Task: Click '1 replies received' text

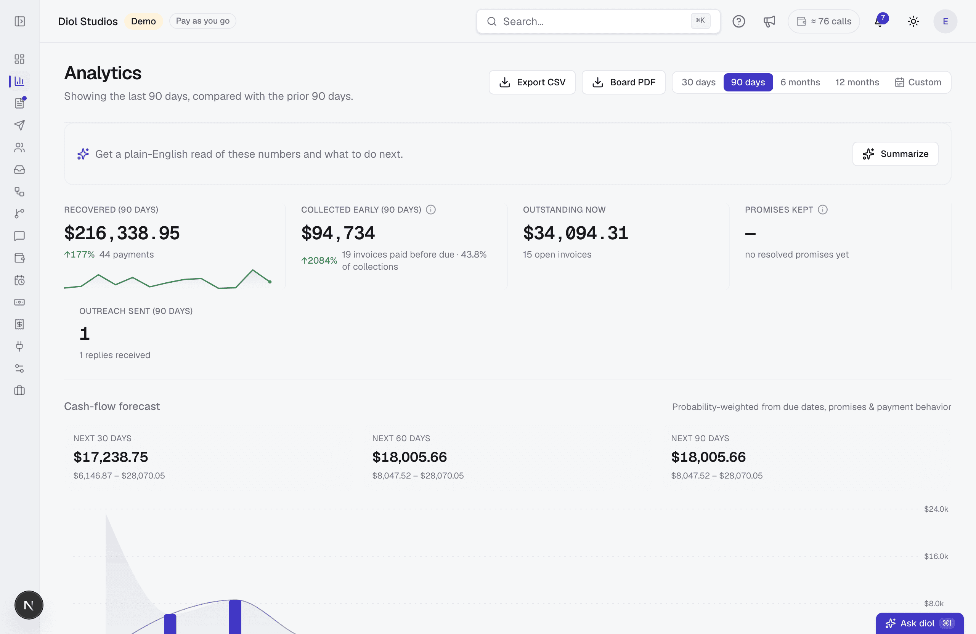Action: [115, 355]
